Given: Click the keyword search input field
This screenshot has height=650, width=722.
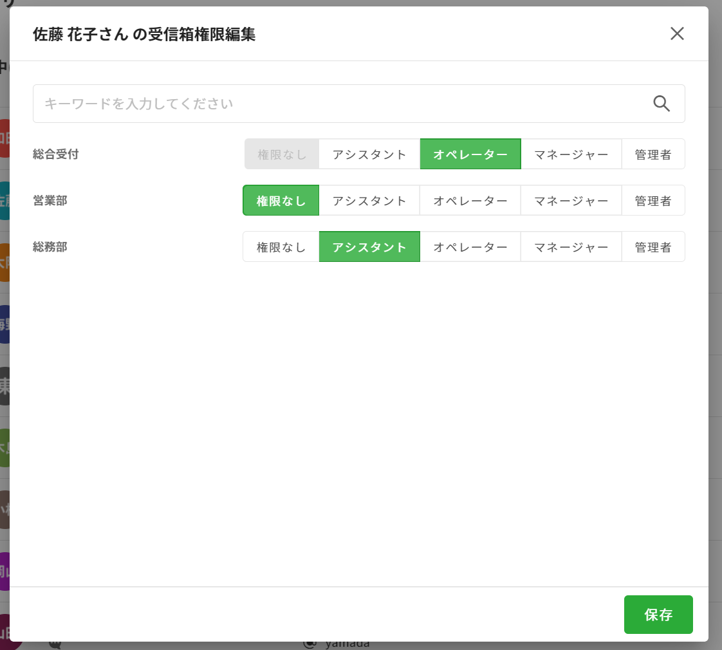Looking at the screenshot, I should [x=341, y=104].
